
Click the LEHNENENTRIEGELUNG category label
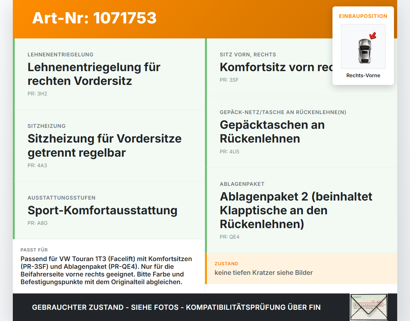coord(61,54)
